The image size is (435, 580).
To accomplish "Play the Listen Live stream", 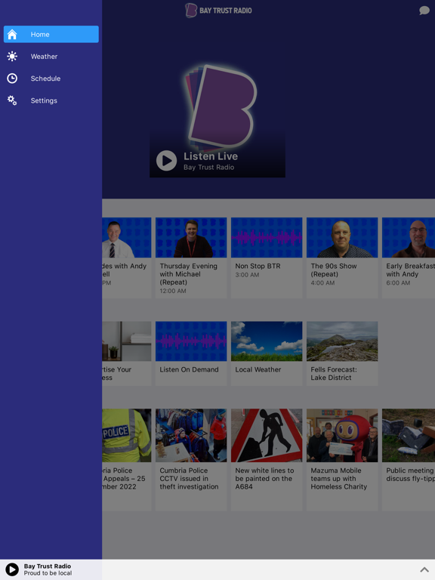I will coord(166,161).
